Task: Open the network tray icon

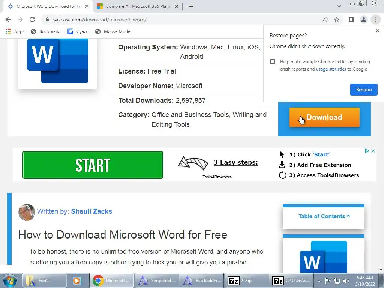Action: 337,281
